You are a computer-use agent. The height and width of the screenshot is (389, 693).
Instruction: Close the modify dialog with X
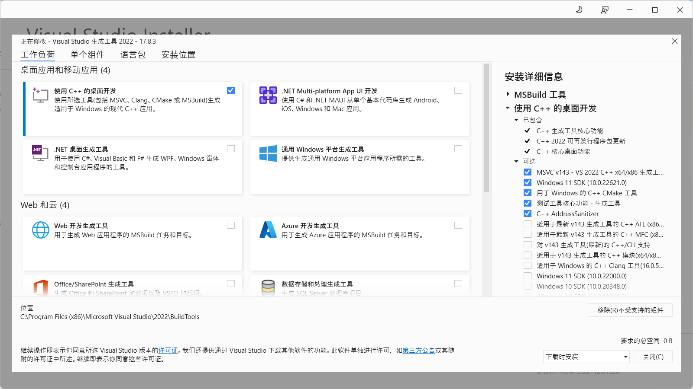coord(675,41)
